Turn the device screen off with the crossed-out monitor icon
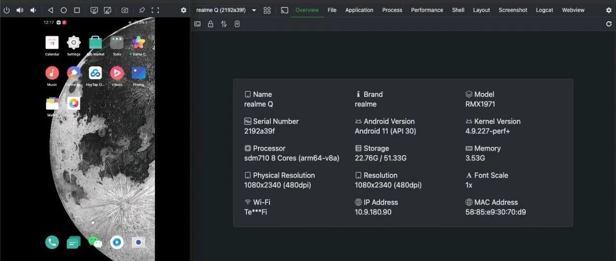This screenshot has height=261, width=616. pyautogui.click(x=108, y=10)
